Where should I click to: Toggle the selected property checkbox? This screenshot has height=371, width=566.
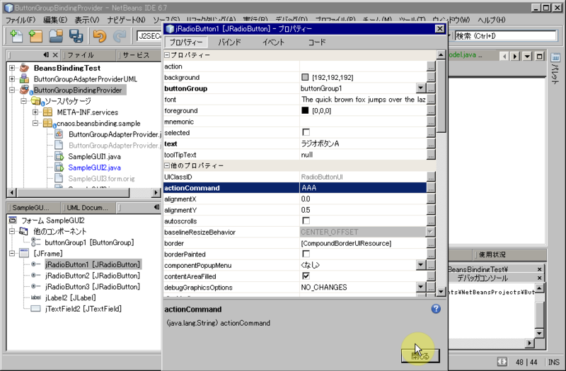[306, 132]
